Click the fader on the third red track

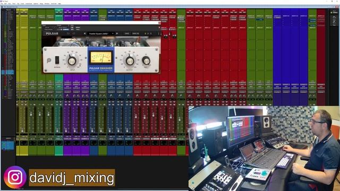tap(154, 115)
